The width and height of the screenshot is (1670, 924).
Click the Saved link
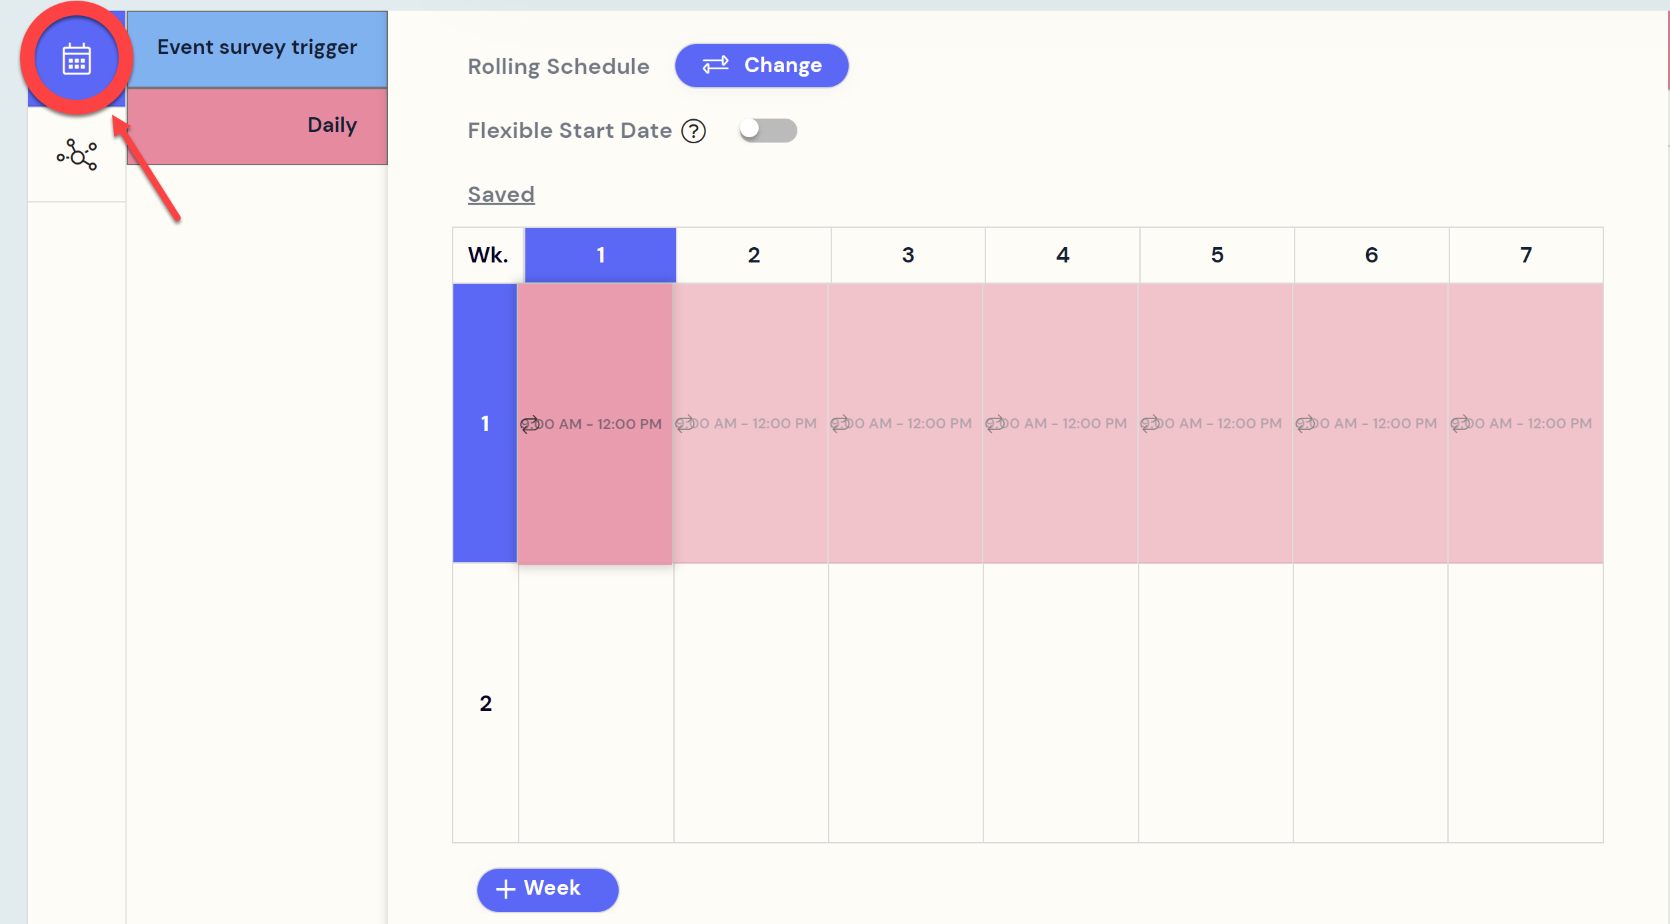click(501, 193)
